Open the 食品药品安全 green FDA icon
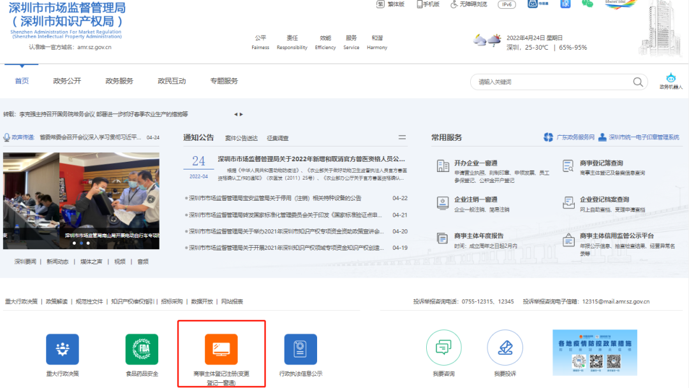This screenshot has width=689, height=388. [142, 349]
